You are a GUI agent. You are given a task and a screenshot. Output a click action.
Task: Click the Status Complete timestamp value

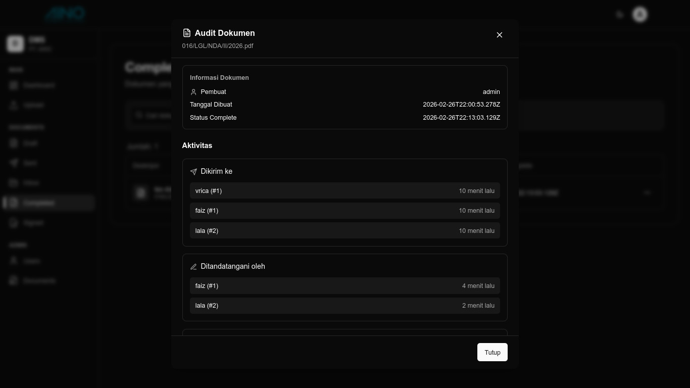(x=461, y=118)
